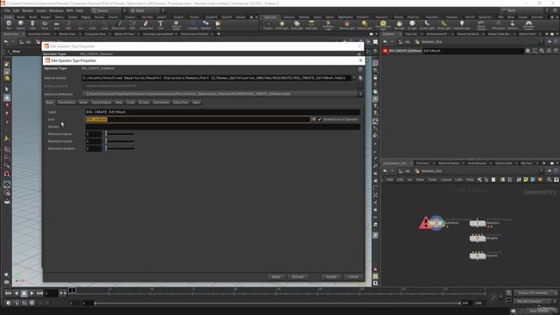Click the Version input field
Image resolution: width=560 pixels, height=315 pixels.
click(222, 127)
